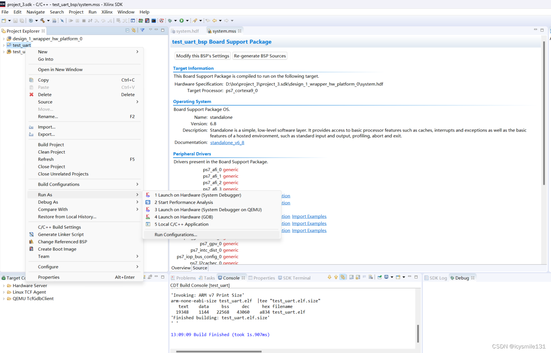Click the forward navigation arrow icon
The image size is (551, 353).
pyautogui.click(x=226, y=20)
